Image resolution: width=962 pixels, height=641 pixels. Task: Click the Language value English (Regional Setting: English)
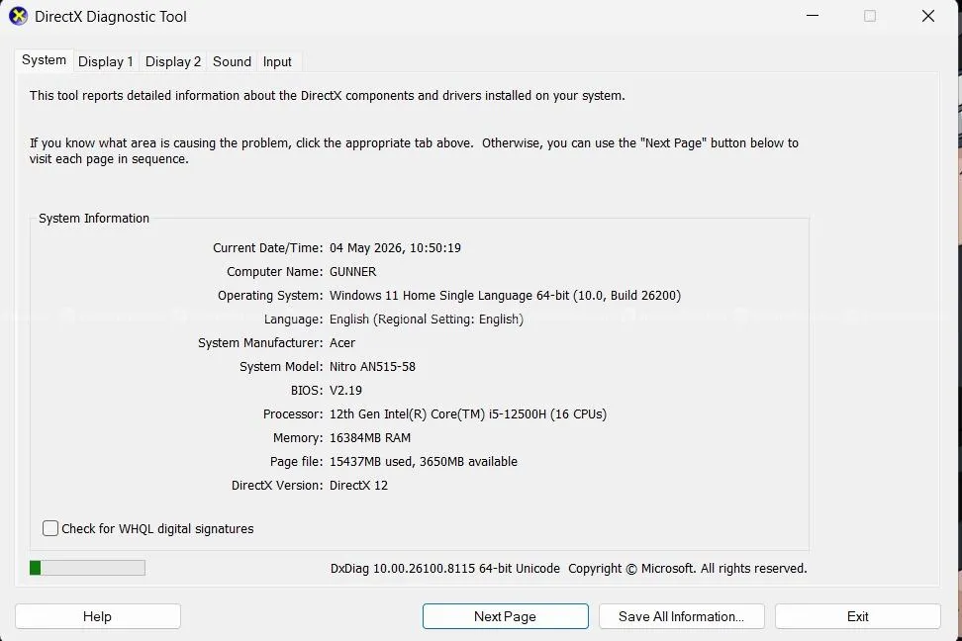coord(427,319)
